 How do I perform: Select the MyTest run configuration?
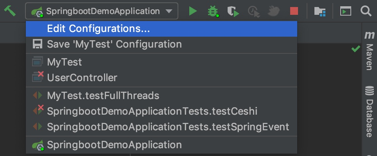(x=64, y=62)
